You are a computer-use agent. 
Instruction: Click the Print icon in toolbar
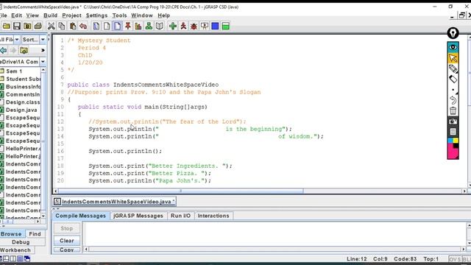click(x=38, y=26)
